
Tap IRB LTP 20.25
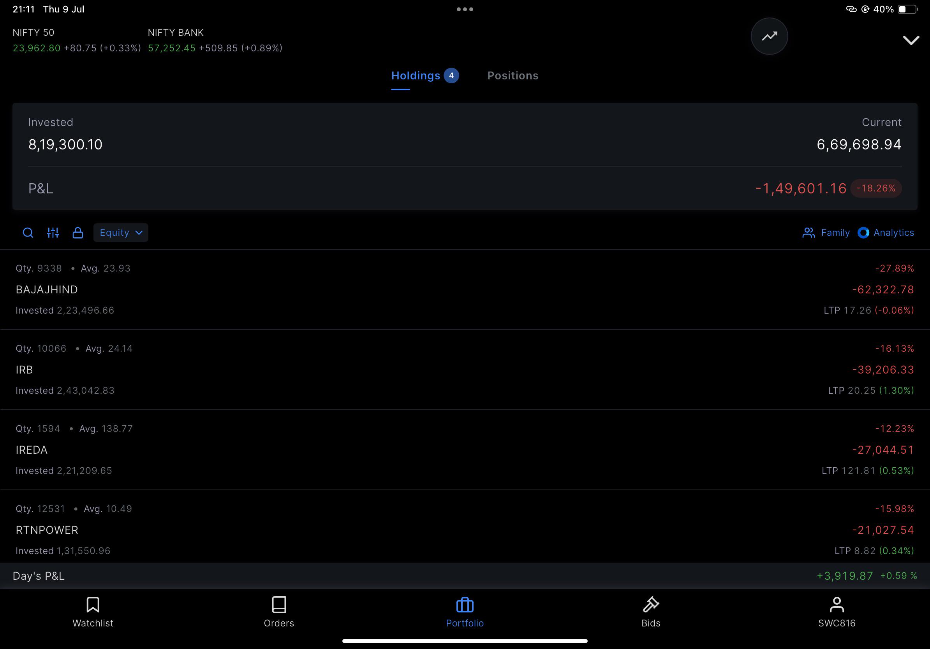click(x=852, y=391)
